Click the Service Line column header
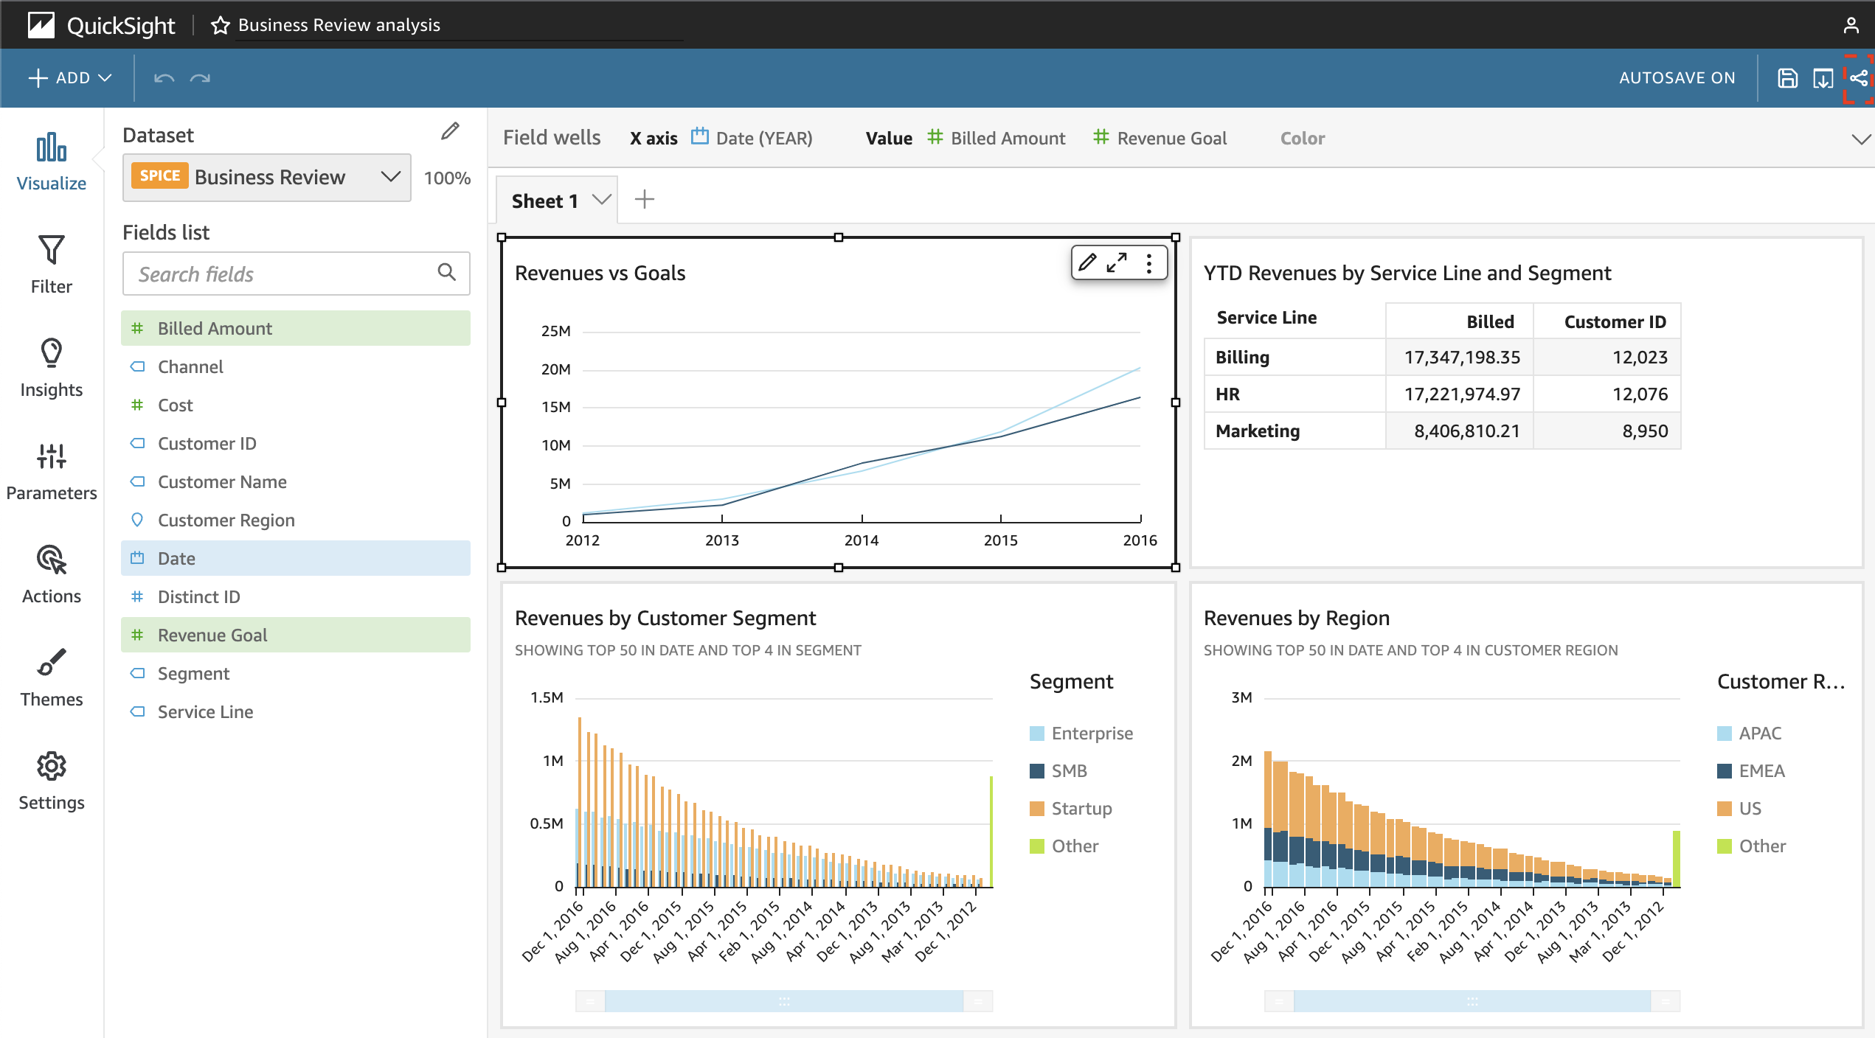The height and width of the screenshot is (1038, 1875). [1266, 318]
